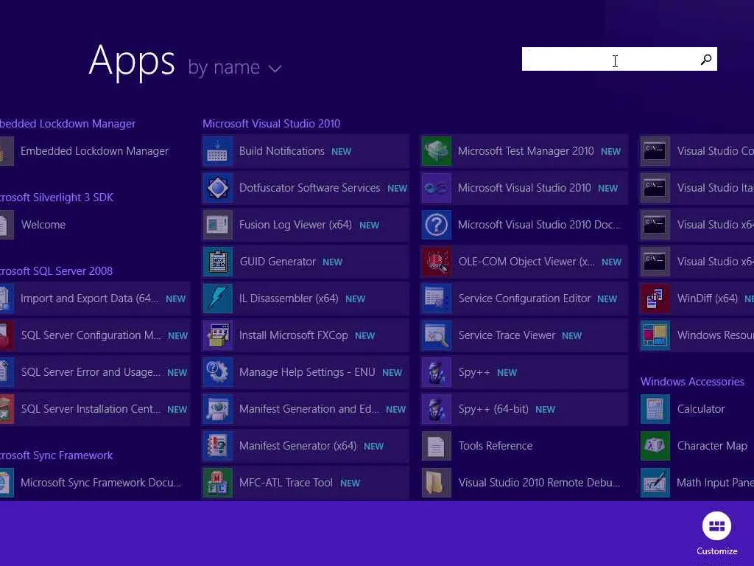Launch Manifest Generator (x64) icon
The width and height of the screenshot is (754, 566).
point(217,446)
